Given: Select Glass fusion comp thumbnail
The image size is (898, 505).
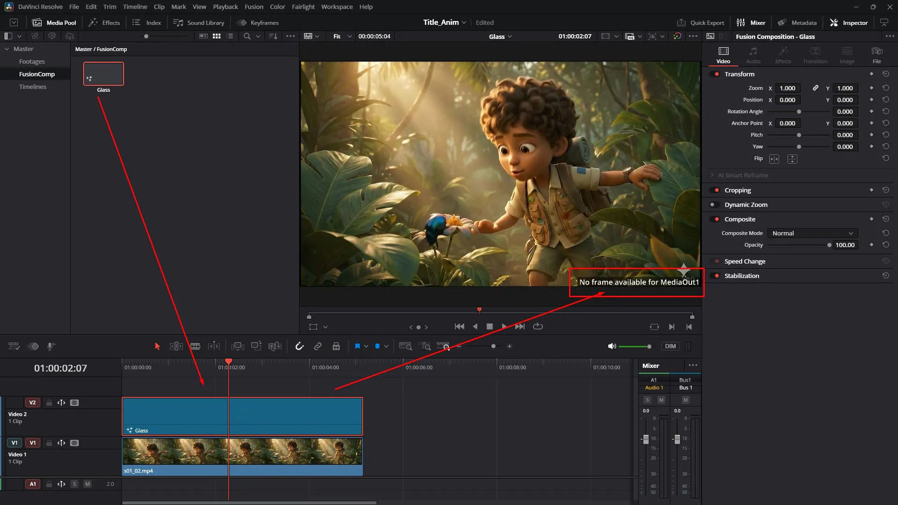Looking at the screenshot, I should (103, 74).
